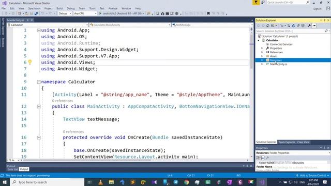This screenshot has height=186, width=331.
Task: Open the Edit menu
Action: (x=12, y=8)
